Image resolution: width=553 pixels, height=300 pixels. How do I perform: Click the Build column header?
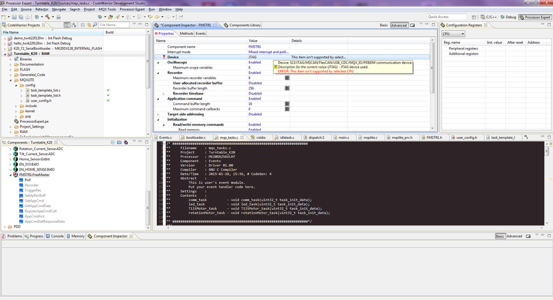point(110,32)
